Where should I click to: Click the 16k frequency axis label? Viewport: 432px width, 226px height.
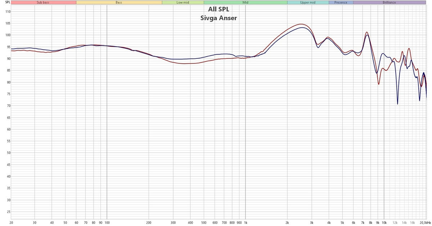[x=412, y=223]
